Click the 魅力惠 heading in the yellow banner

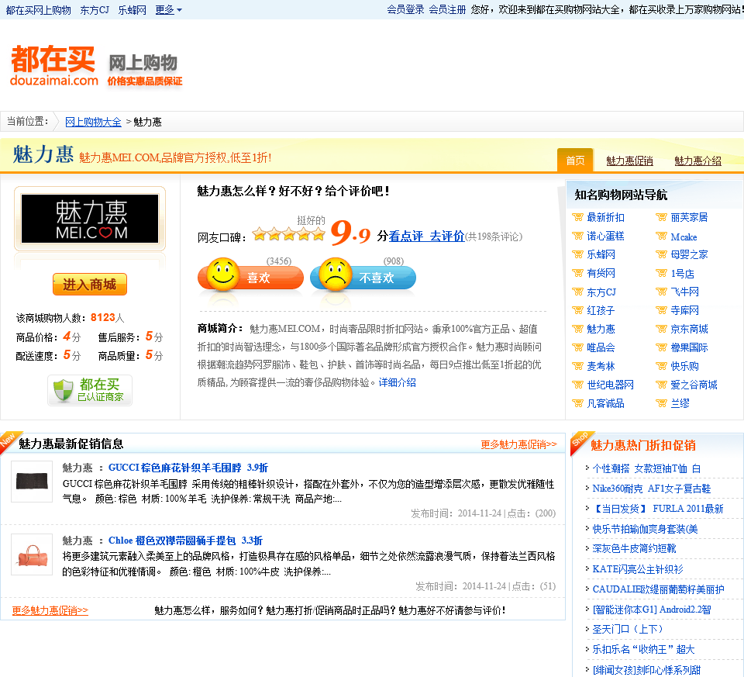click(x=43, y=154)
